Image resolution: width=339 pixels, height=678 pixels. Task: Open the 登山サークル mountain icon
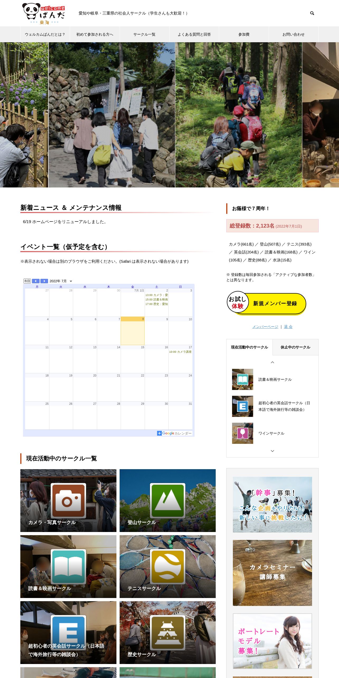point(168,500)
